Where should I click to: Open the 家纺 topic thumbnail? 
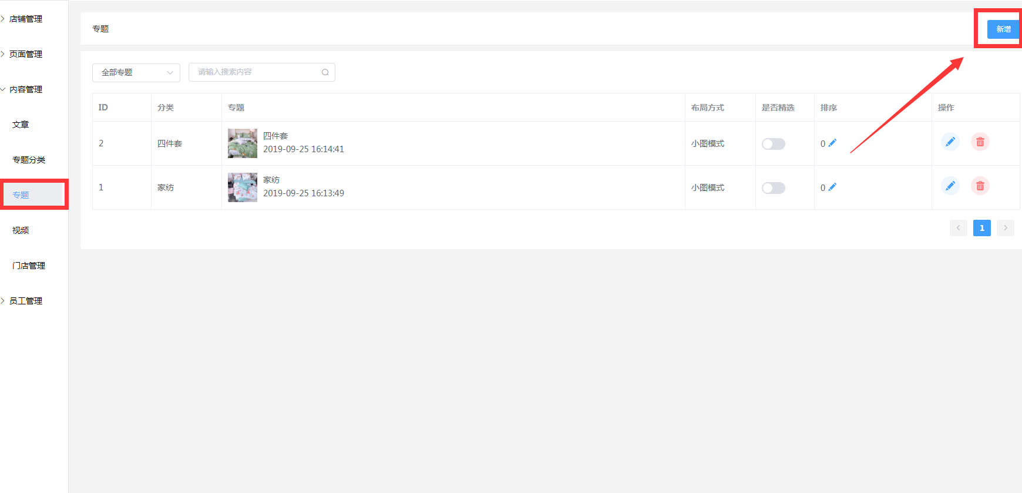(243, 187)
